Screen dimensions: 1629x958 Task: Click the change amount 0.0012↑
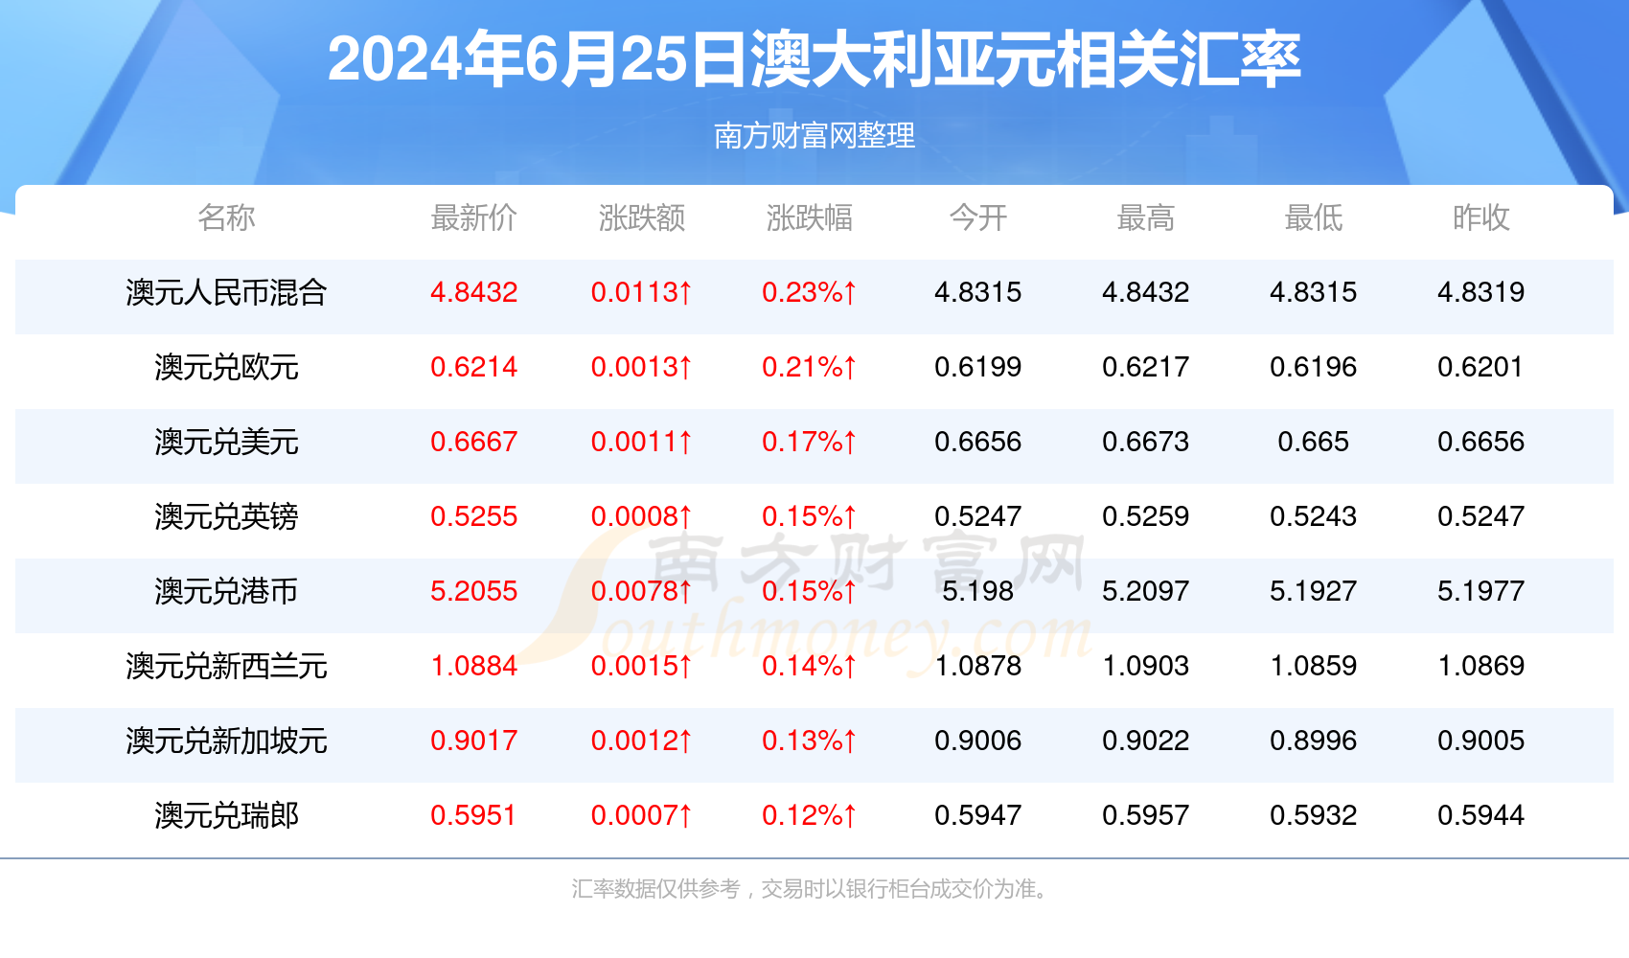[x=642, y=741]
